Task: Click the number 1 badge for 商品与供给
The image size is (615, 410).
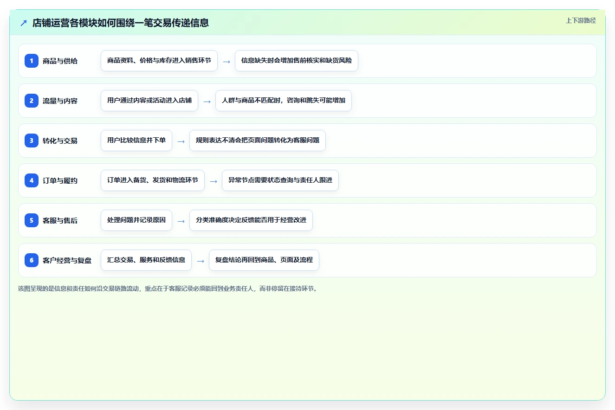Action: [x=32, y=61]
